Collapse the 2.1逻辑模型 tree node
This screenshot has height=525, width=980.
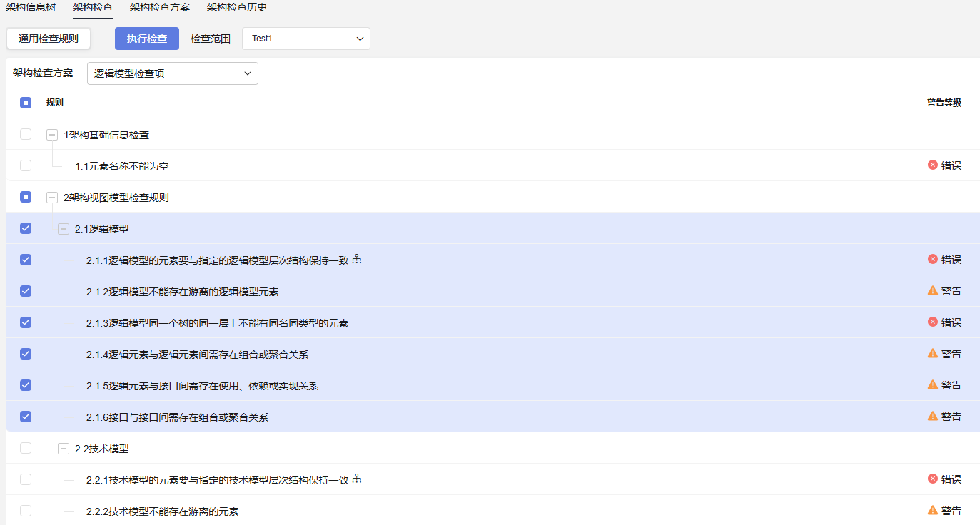pyautogui.click(x=64, y=229)
